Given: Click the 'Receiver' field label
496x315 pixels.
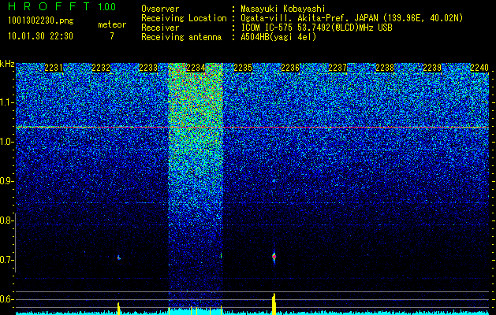Looking at the screenshot, I should (x=160, y=28).
